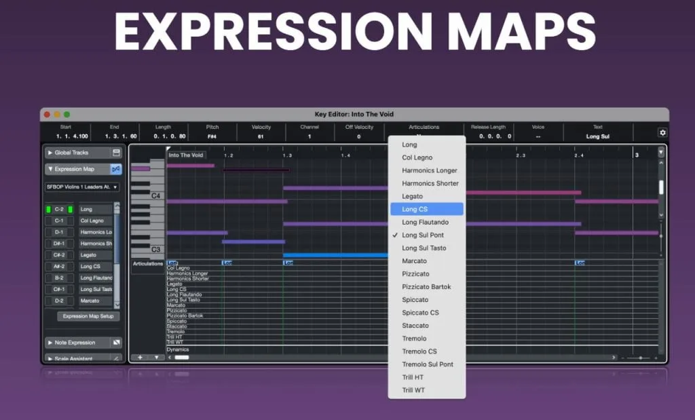This screenshot has height=420, width=695.
Task: Click the horizontal scrollbar thumb below the lanes
Action: click(183, 357)
